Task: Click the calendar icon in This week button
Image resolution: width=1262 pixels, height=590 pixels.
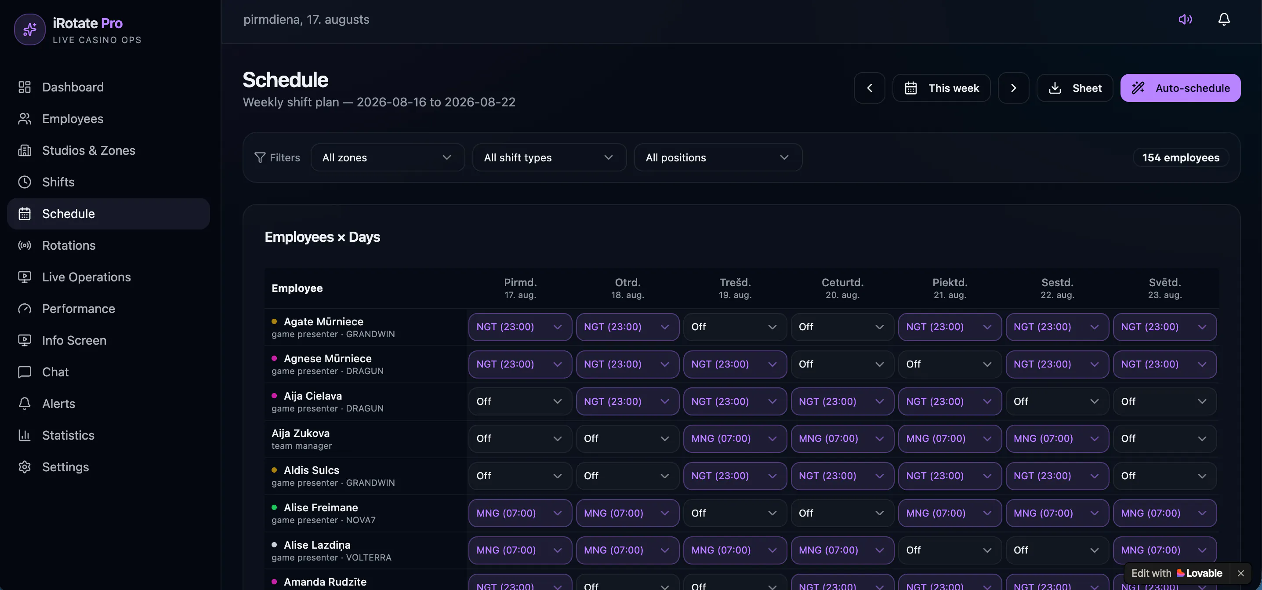Action: (911, 88)
